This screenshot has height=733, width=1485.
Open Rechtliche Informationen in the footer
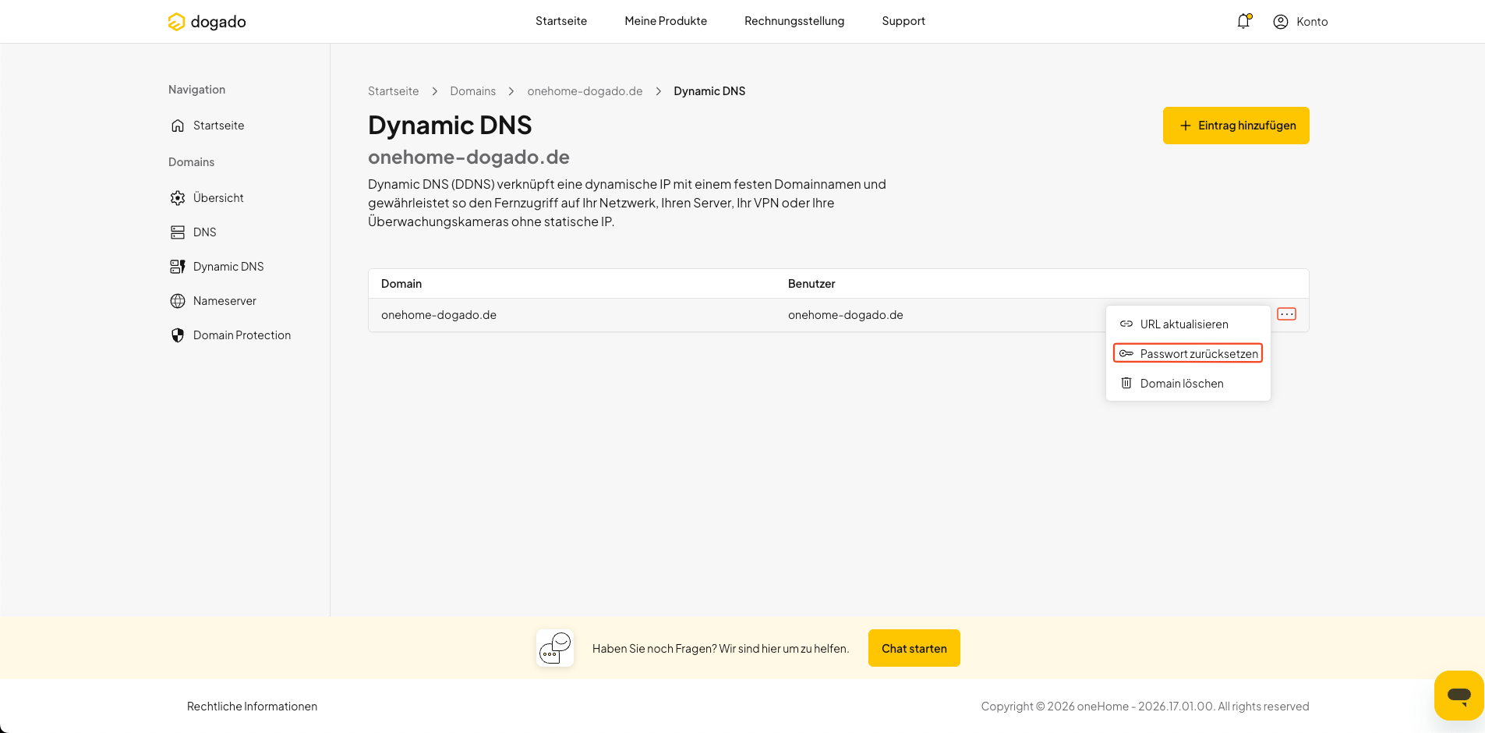point(252,706)
